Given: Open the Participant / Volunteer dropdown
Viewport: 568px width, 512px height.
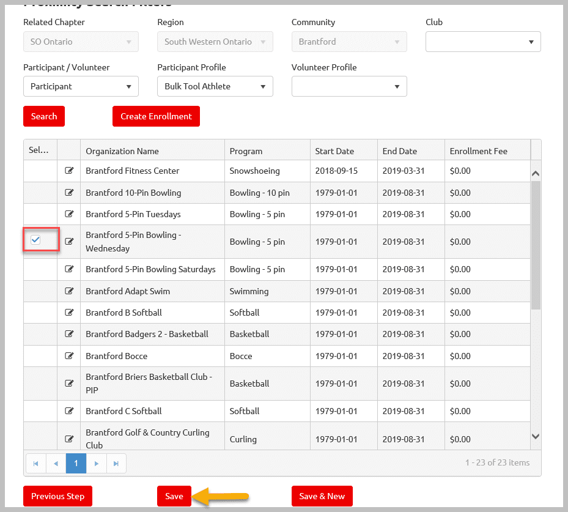Looking at the screenshot, I should click(81, 86).
